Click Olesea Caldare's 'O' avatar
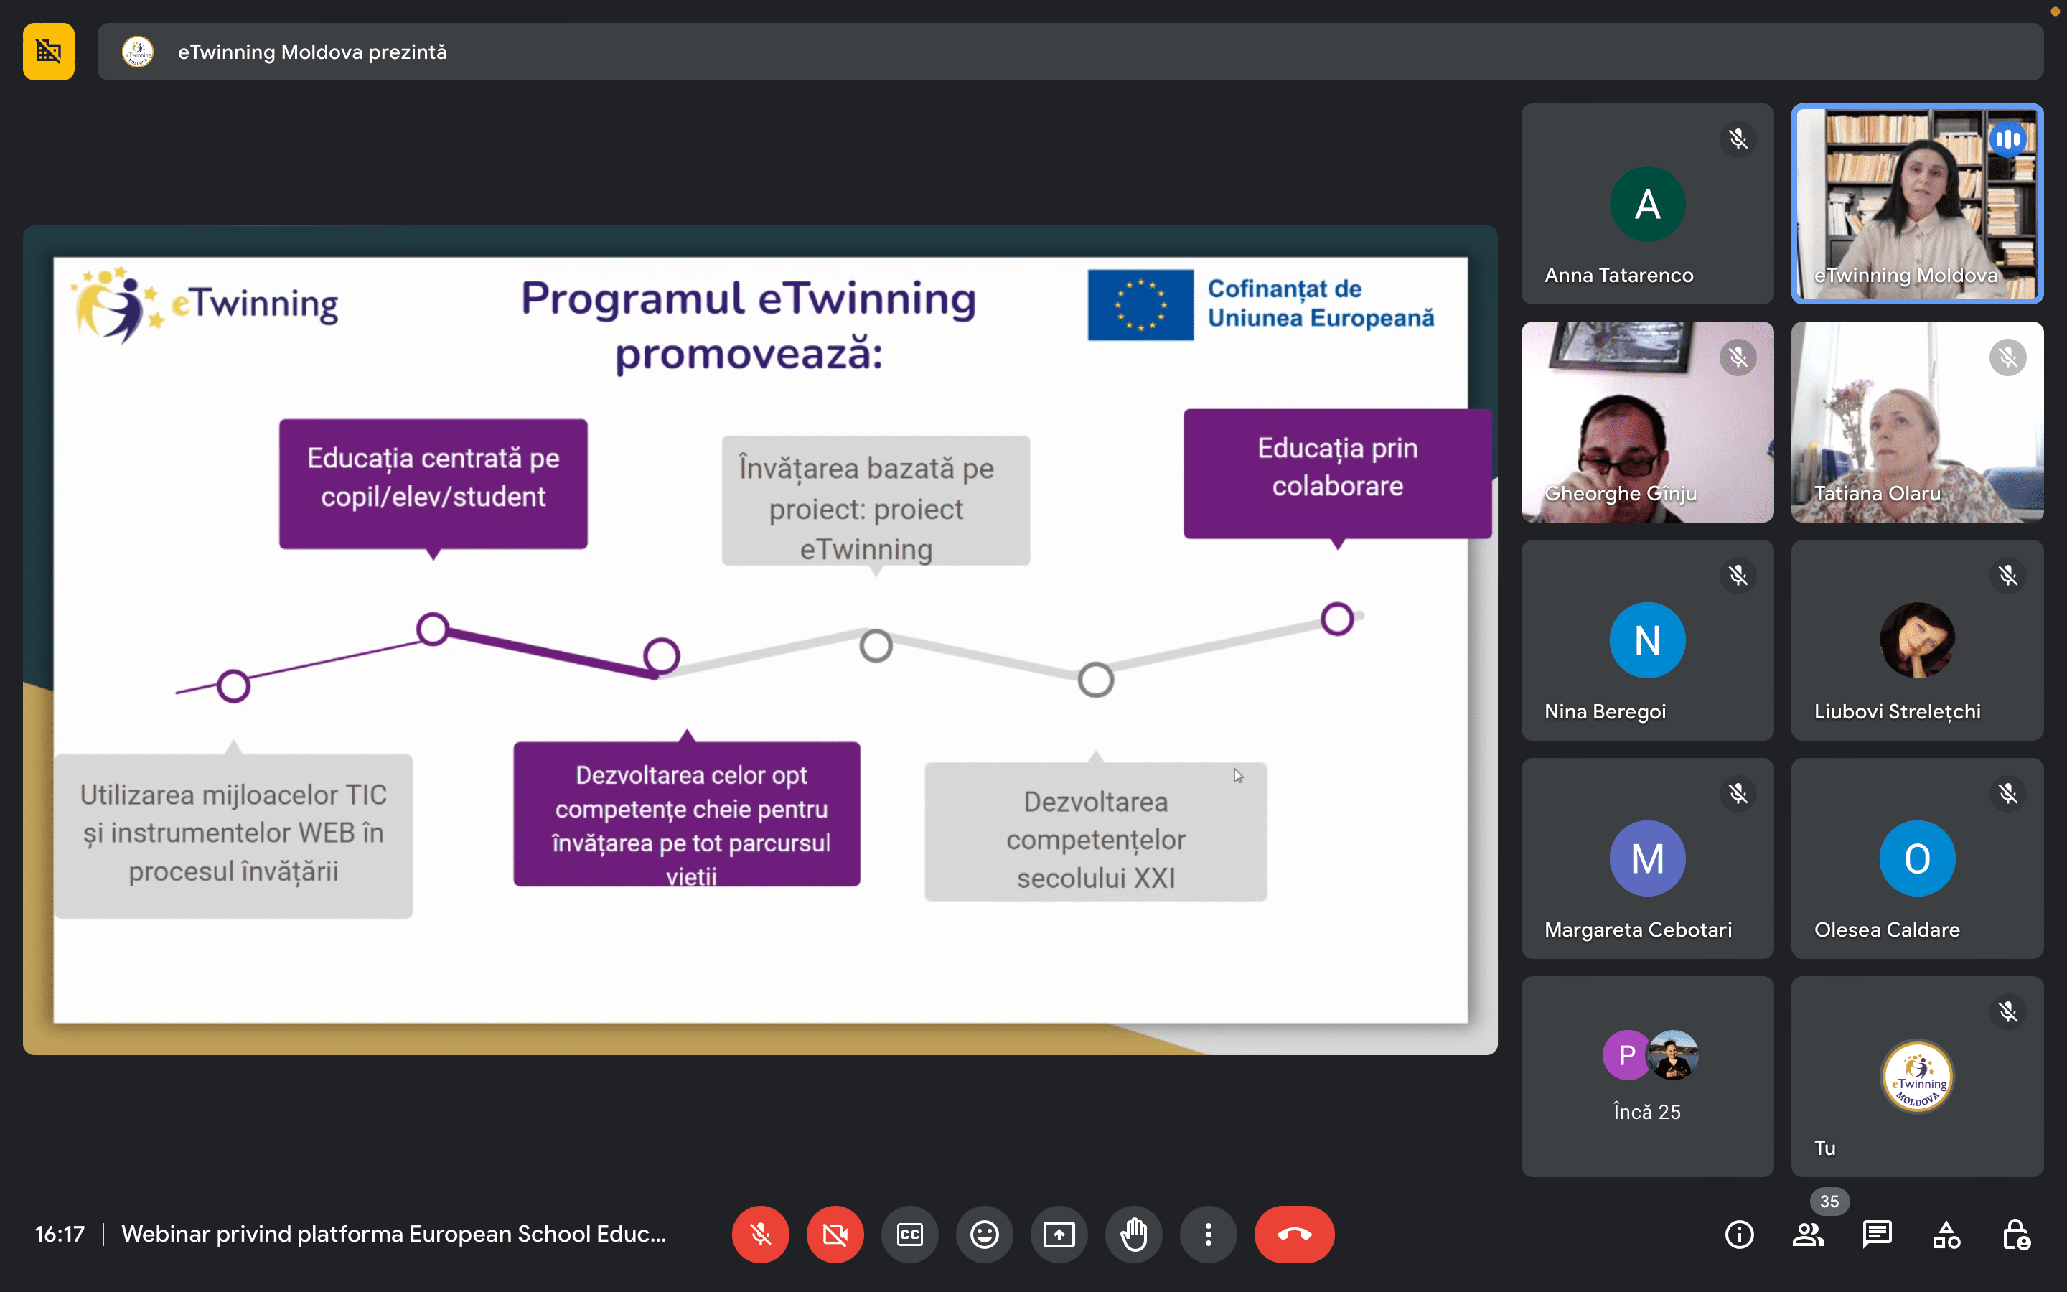This screenshot has height=1292, width=2067. [x=1917, y=858]
